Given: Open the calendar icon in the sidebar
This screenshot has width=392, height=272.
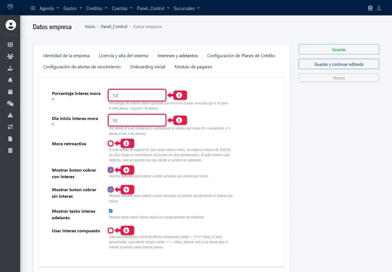Looking at the screenshot, I should pos(10,92).
